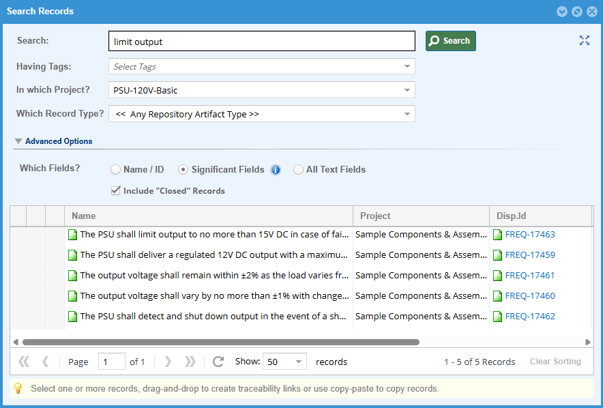
Task: Sort by the Project column header
Action: pyautogui.click(x=375, y=216)
